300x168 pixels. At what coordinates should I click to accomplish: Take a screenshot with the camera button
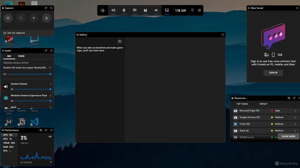(8, 18)
